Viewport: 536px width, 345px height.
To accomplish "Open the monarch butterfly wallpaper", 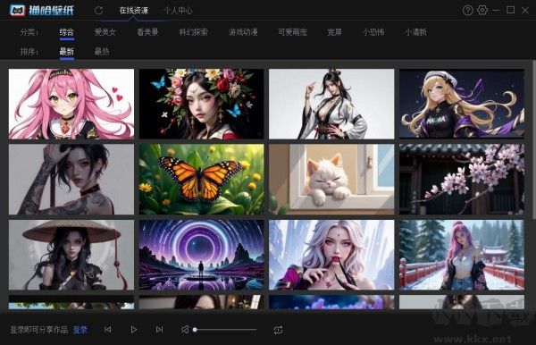I will tap(202, 179).
